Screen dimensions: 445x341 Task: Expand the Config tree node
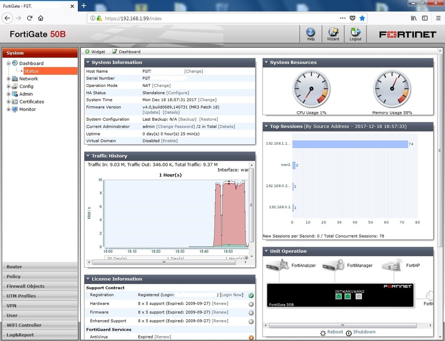click(x=9, y=86)
